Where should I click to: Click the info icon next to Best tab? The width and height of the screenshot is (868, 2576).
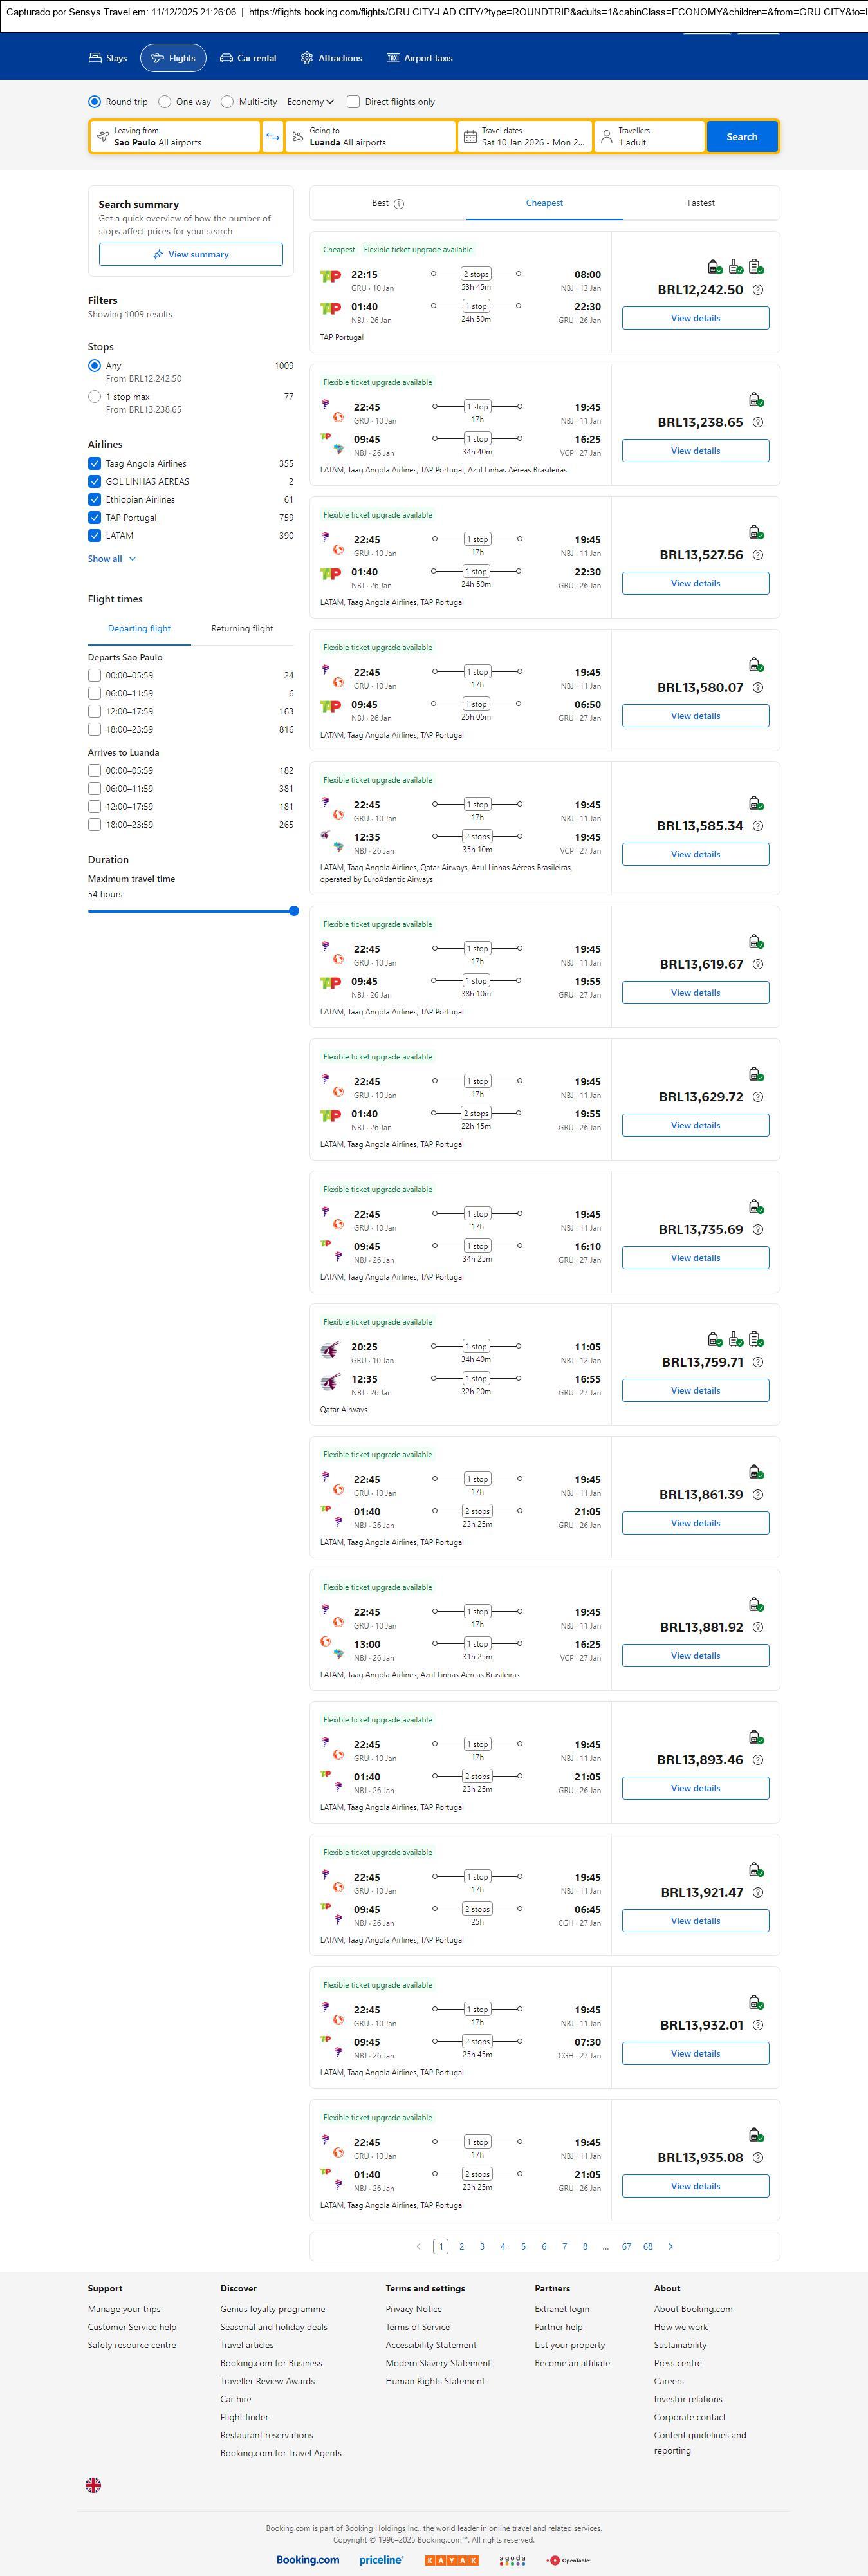(399, 204)
